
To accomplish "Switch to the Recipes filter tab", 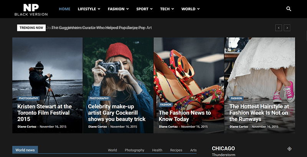I will tap(176, 150).
